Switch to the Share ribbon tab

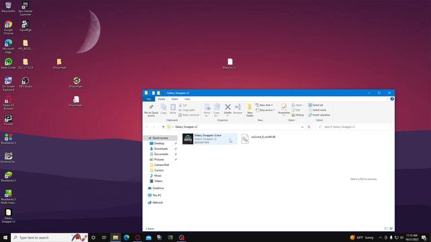tap(174, 99)
